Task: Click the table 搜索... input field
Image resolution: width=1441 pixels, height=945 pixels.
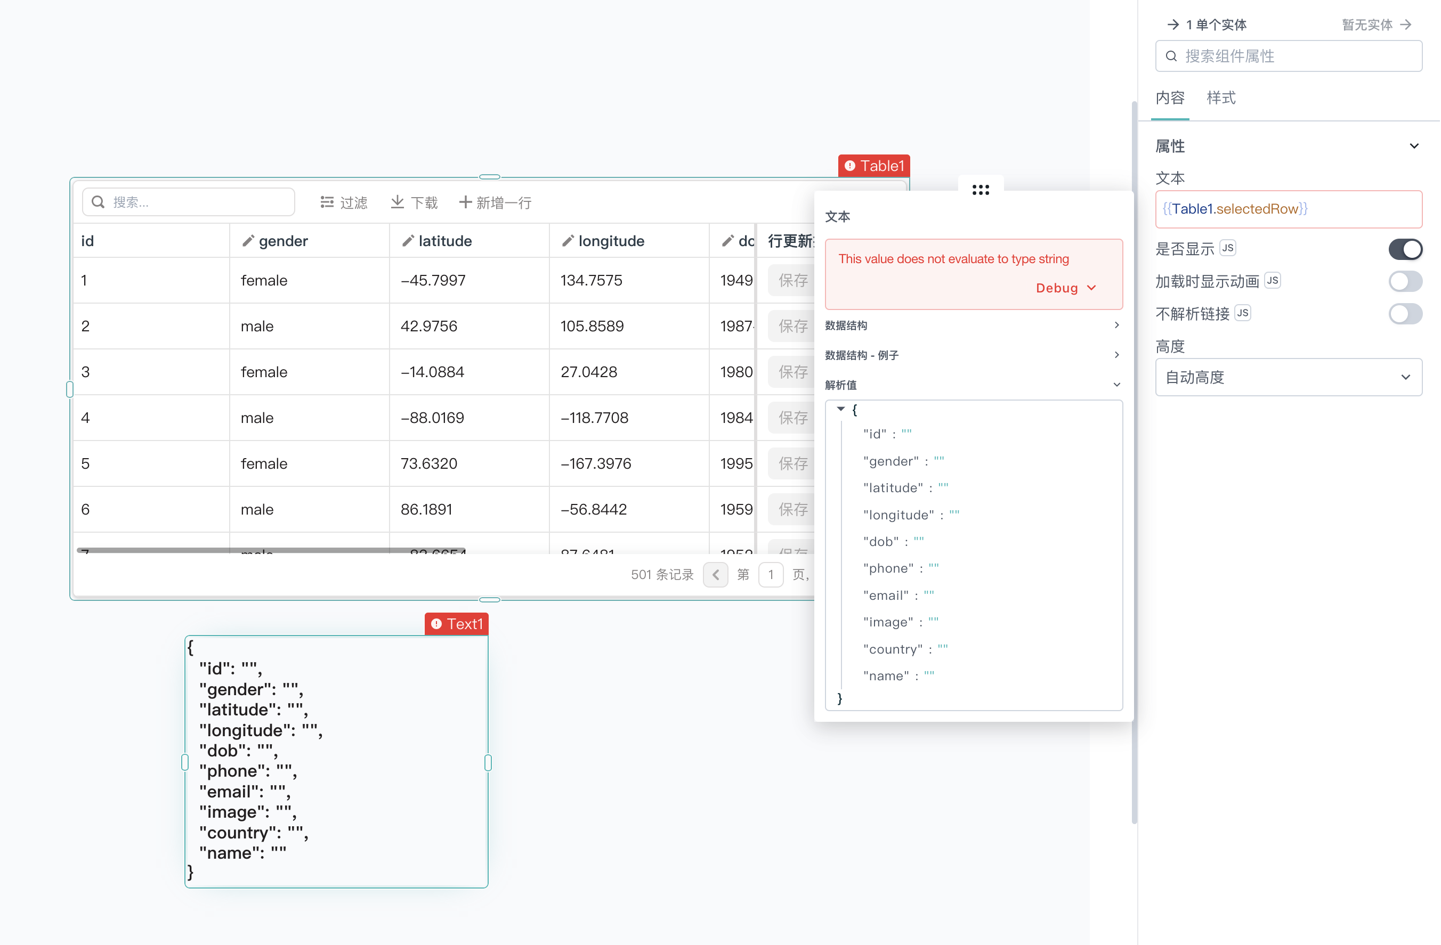Action: click(x=188, y=202)
